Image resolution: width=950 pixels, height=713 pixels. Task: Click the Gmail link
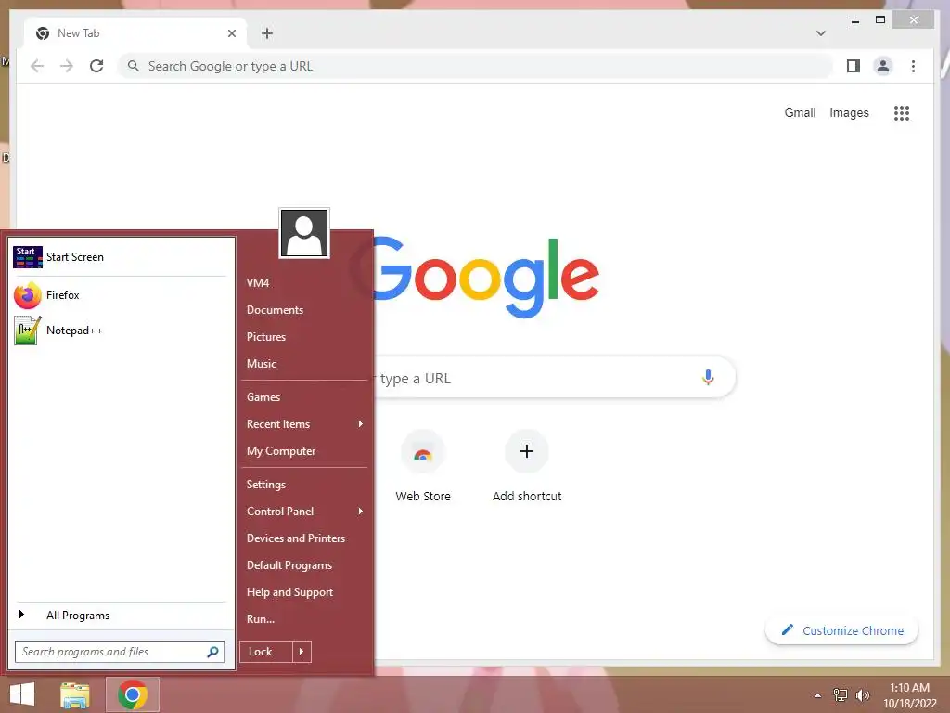click(x=800, y=112)
